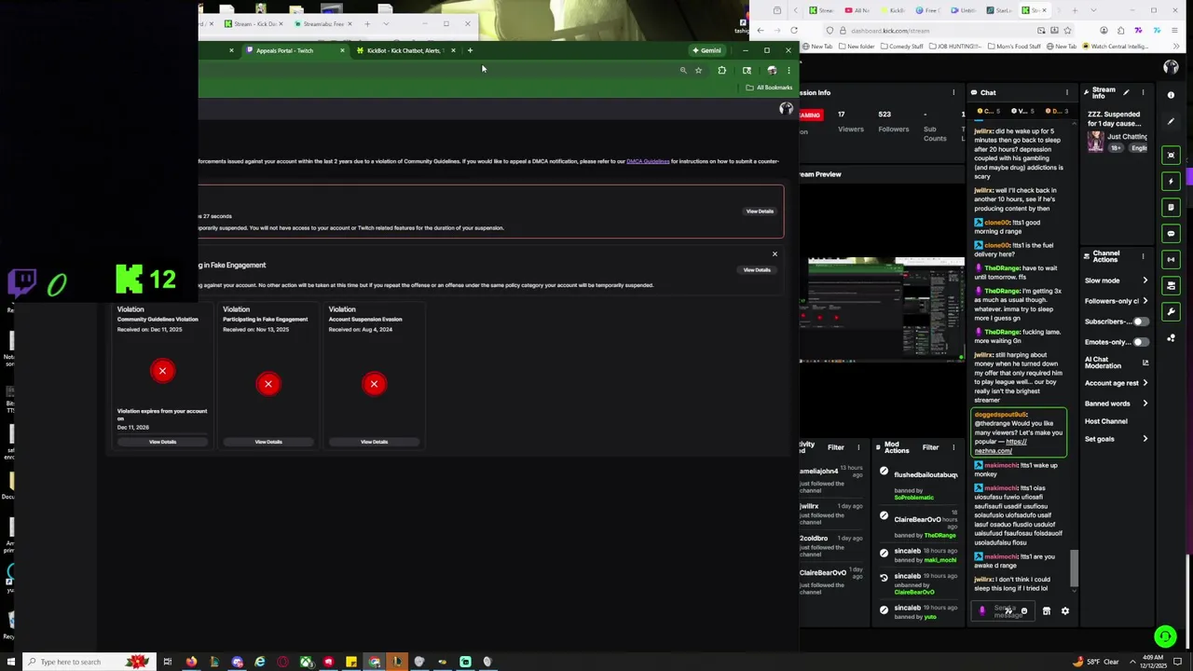Filter the Mod Actions list
This screenshot has width=1193, height=671.
coord(930,447)
